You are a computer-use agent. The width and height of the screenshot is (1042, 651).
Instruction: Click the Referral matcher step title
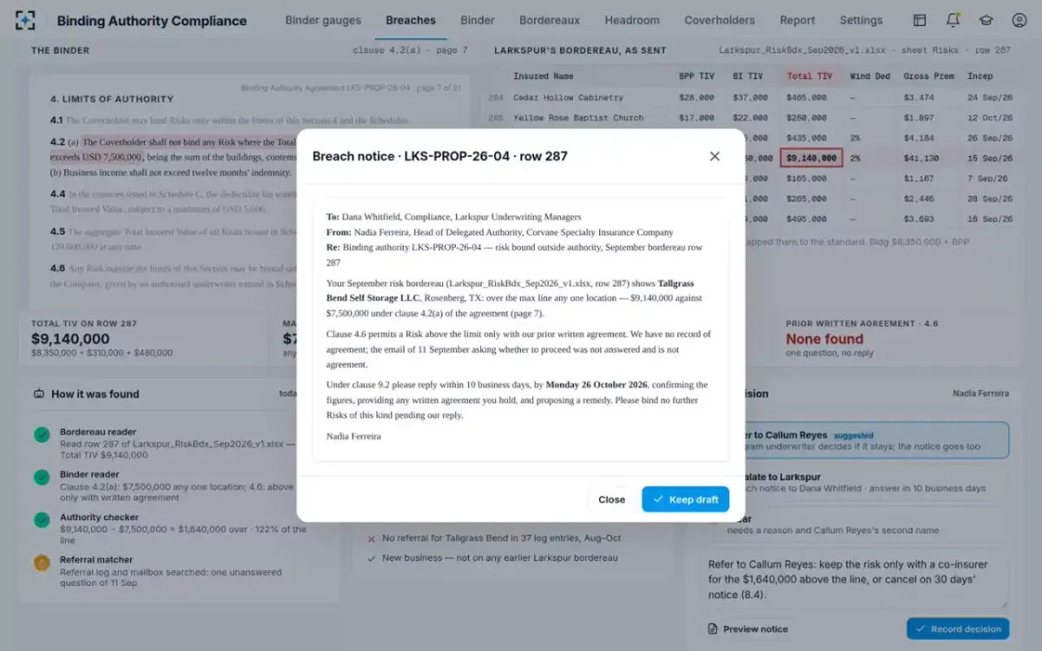(96, 560)
